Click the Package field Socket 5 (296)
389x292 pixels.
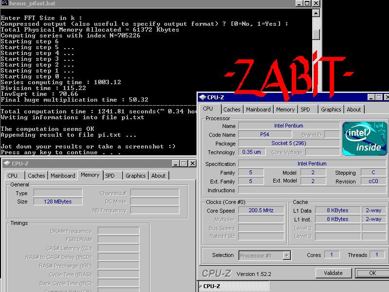pos(289,143)
